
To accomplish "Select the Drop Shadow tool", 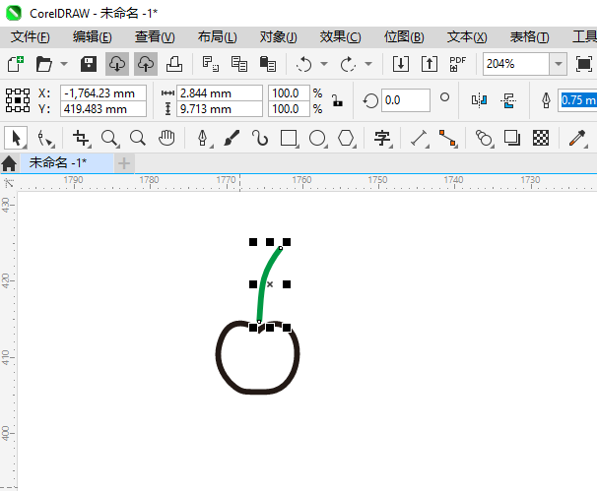I will pos(511,138).
